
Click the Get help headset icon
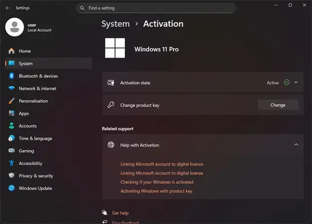tap(104, 212)
